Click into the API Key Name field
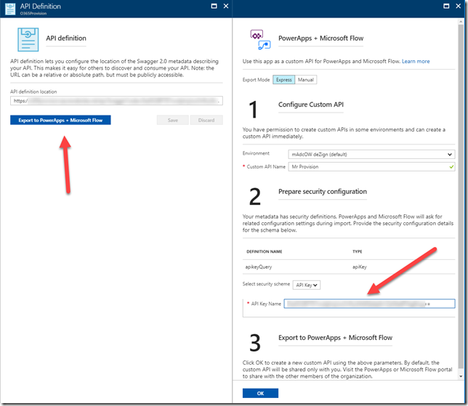Screen dimensions: 468x406 point(369,304)
